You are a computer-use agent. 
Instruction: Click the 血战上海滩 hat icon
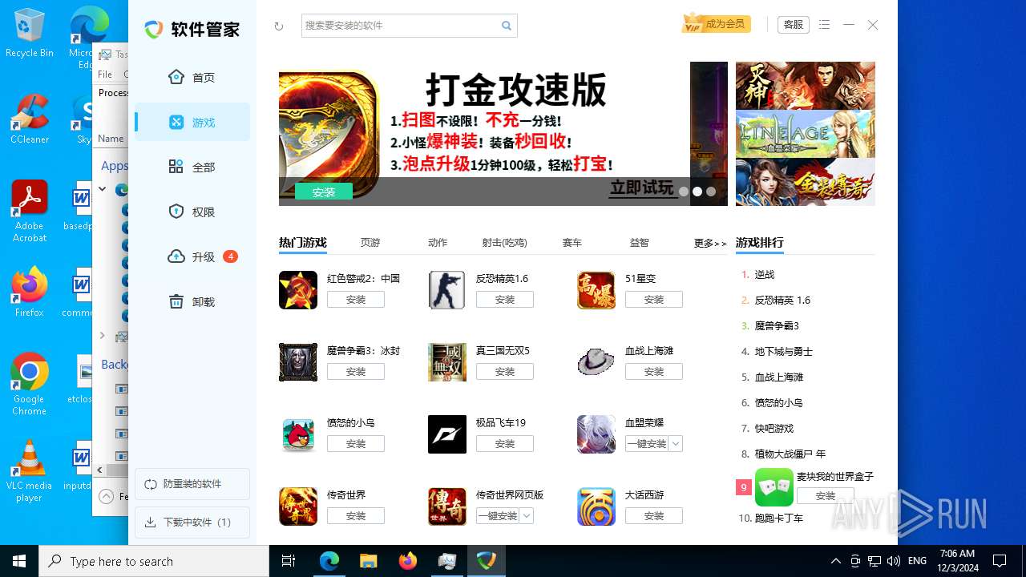[x=596, y=362]
